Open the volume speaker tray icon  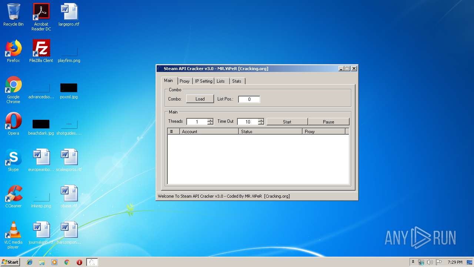(x=430, y=262)
